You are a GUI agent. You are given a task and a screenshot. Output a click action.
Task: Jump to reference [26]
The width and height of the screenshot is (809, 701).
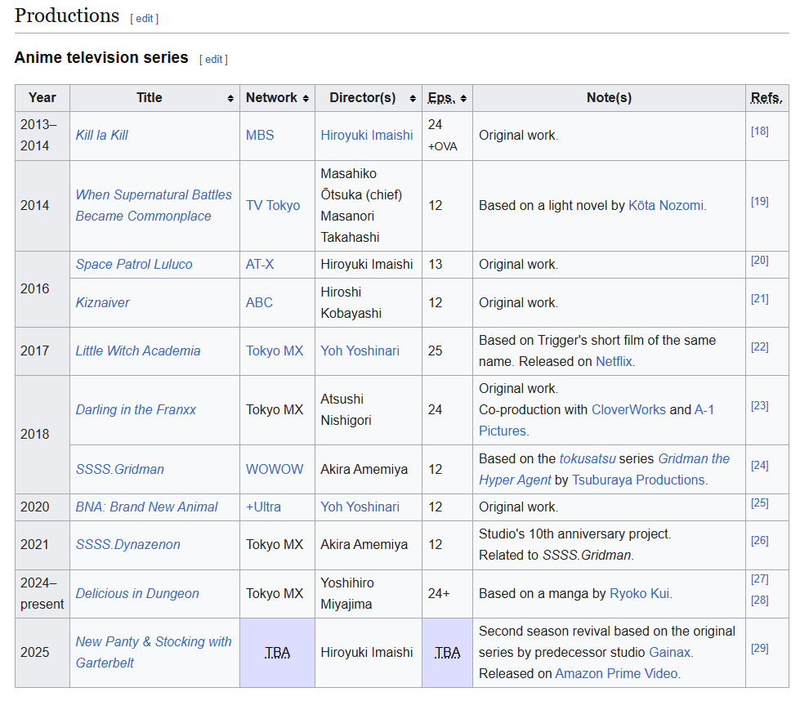pyautogui.click(x=759, y=541)
